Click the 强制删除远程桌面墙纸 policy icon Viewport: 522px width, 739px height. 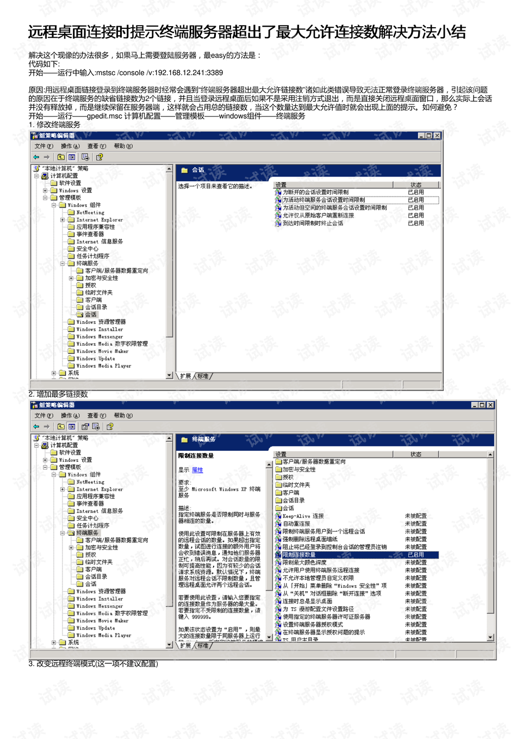tap(277, 539)
